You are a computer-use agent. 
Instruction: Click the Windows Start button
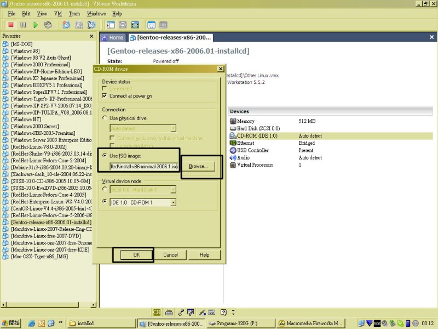coord(11,324)
